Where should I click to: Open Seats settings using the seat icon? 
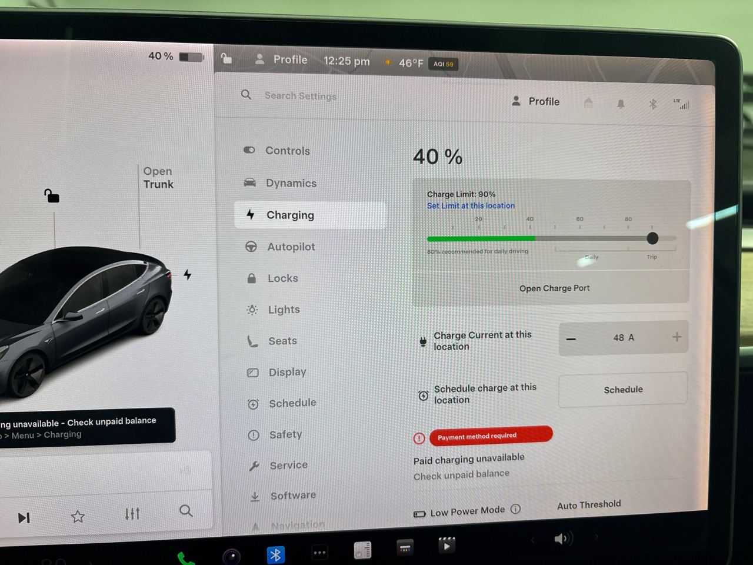click(252, 340)
